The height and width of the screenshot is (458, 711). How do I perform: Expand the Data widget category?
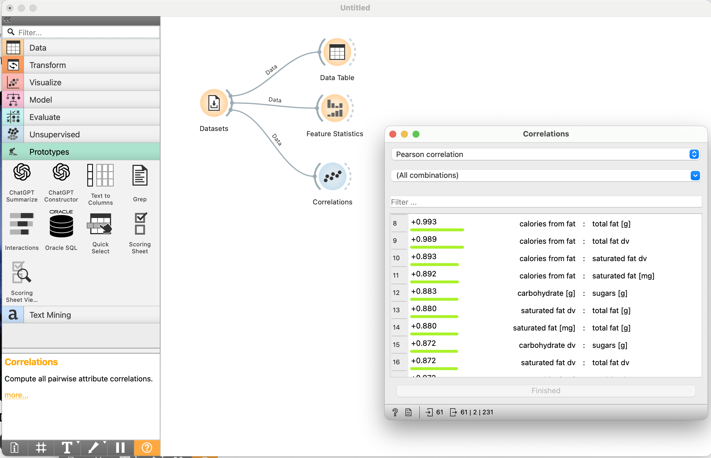coord(81,48)
